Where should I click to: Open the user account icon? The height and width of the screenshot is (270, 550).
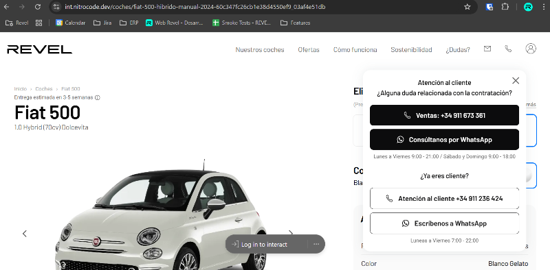coord(531,49)
